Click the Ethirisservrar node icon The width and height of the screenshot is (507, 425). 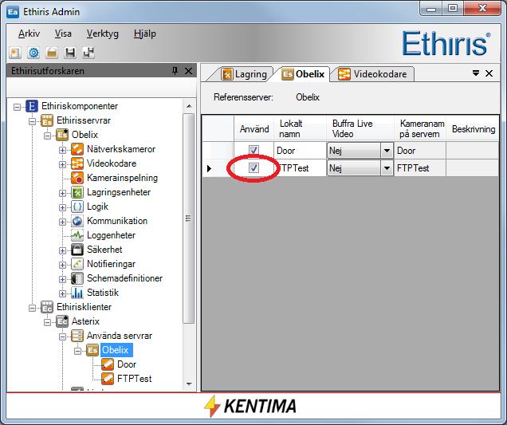click(47, 120)
